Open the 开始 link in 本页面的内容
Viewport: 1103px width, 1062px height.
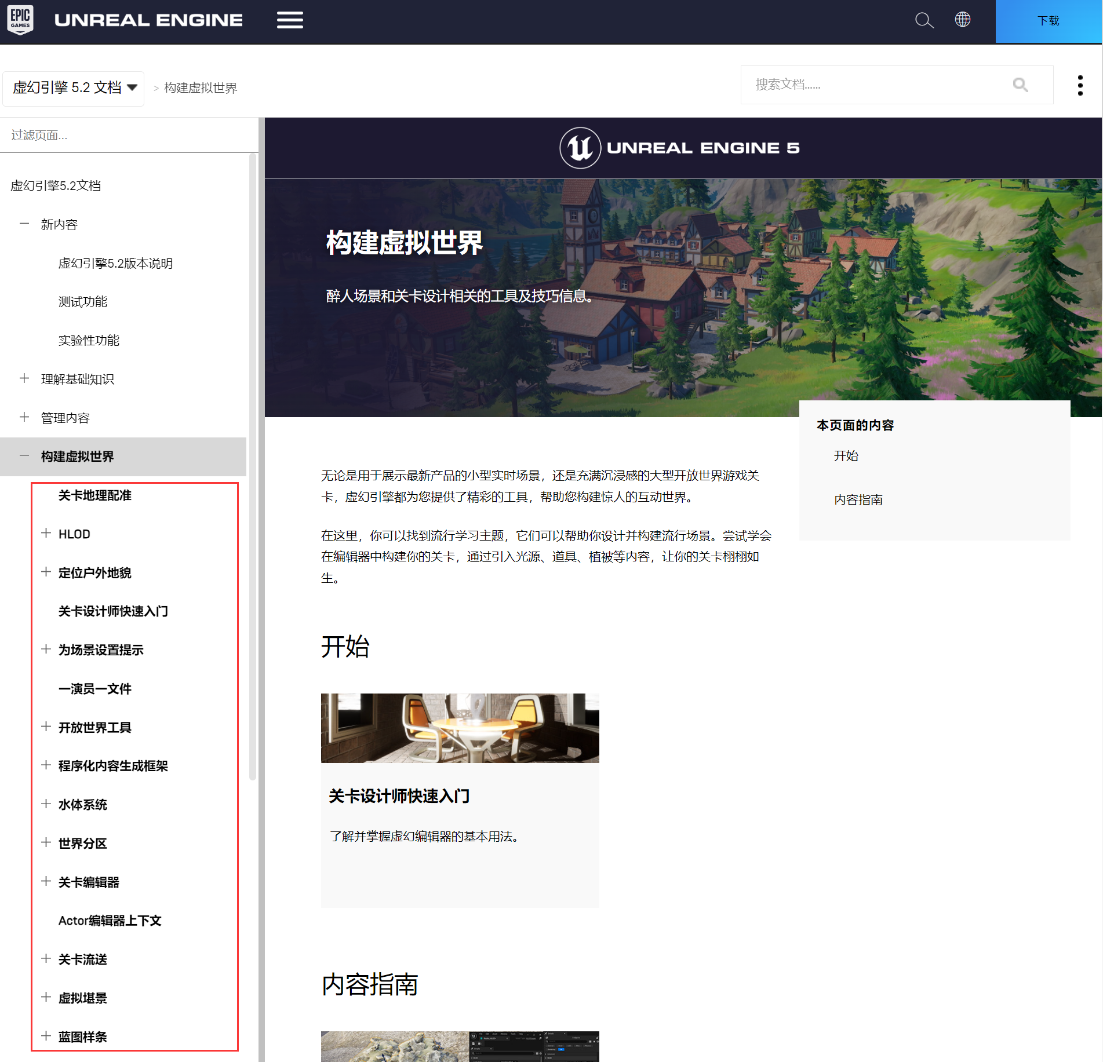pyautogui.click(x=846, y=456)
